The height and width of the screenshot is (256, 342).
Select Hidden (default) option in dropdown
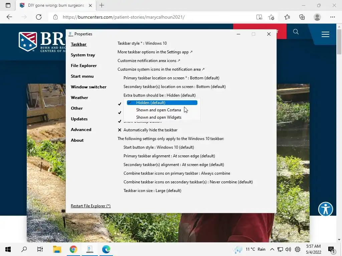162,103
